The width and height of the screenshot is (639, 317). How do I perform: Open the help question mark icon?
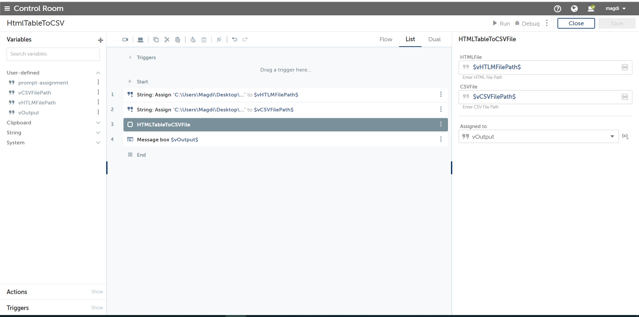[557, 9]
